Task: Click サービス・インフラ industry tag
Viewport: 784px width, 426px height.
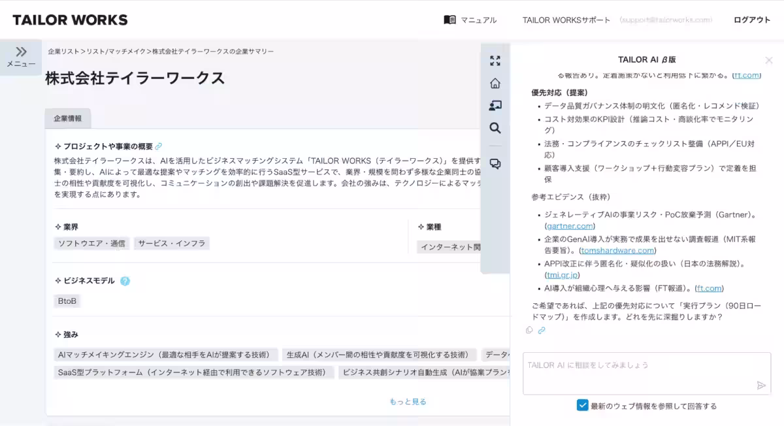Action: (x=172, y=244)
